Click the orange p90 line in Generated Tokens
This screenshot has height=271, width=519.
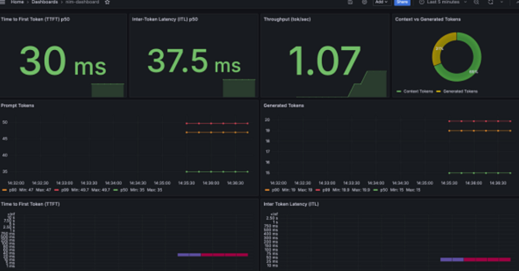pyautogui.click(x=480, y=131)
